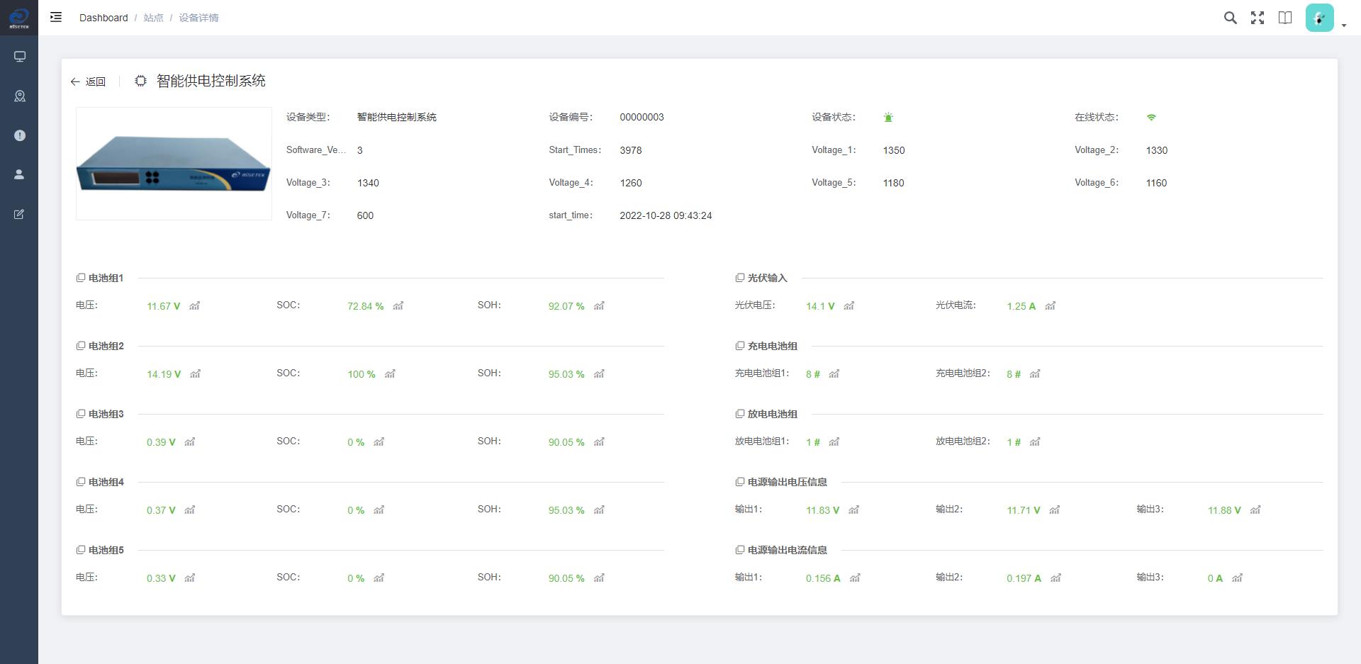Viewport: 1361px width, 664px height.
Task: Open the device thumbnail image
Action: coord(174,163)
